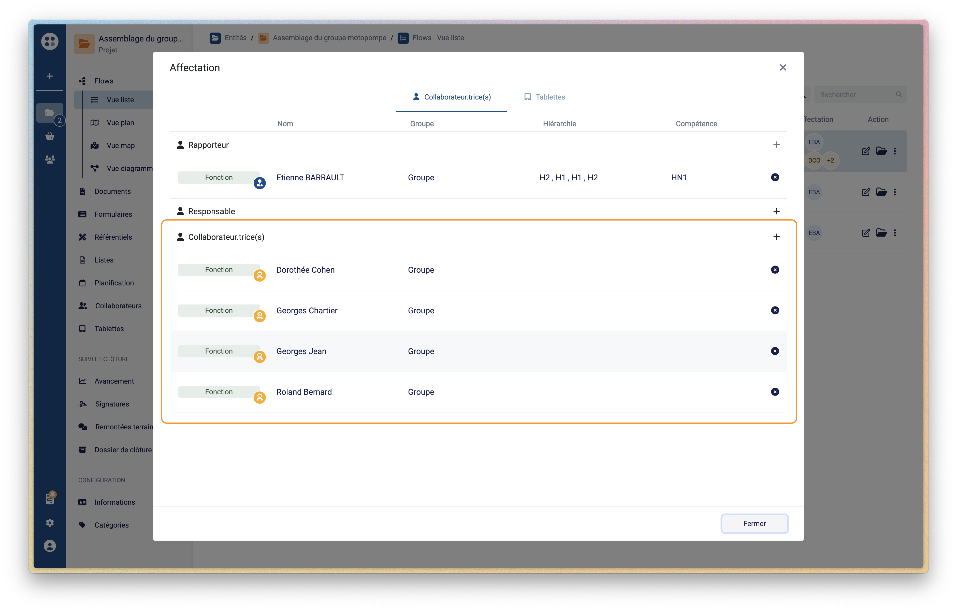Click Fonction tag for Roland Bernard

pos(219,391)
